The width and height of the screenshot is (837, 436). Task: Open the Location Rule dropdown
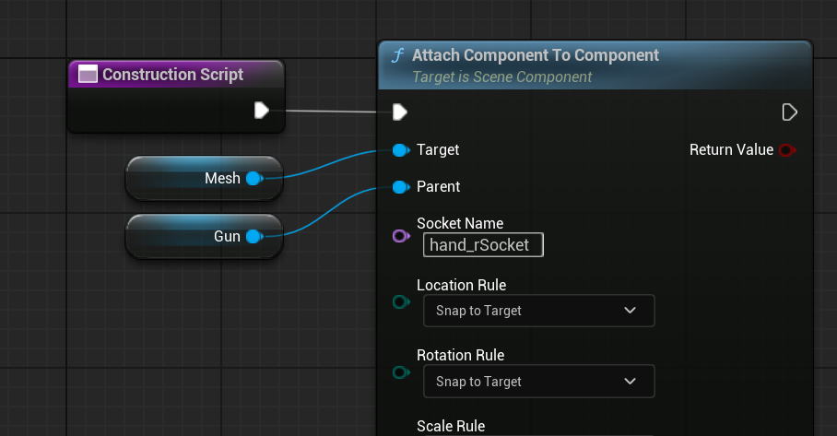click(x=539, y=311)
